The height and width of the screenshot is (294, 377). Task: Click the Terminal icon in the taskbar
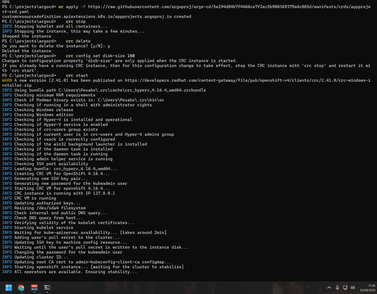(47, 287)
